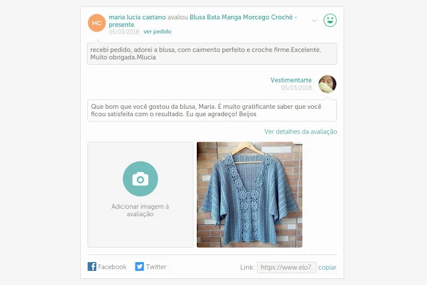Expand the review options chevron
This screenshot has height=285, width=427.
point(314,21)
